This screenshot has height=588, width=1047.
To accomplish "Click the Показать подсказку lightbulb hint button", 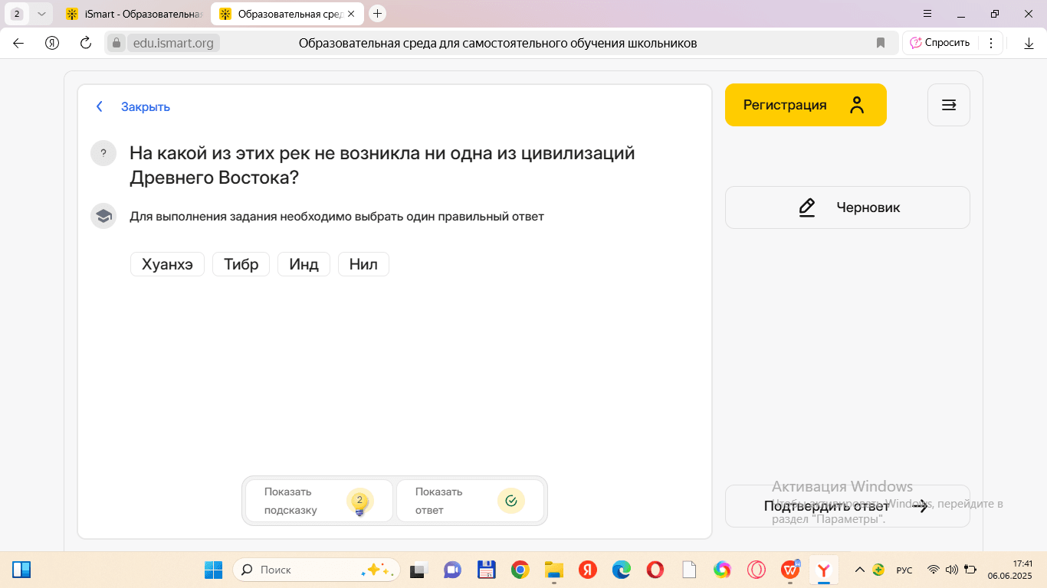I will [318, 501].
